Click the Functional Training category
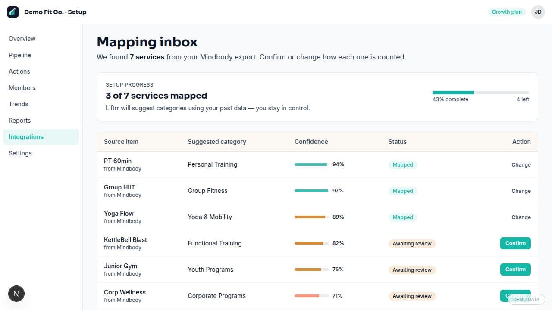 [215, 243]
